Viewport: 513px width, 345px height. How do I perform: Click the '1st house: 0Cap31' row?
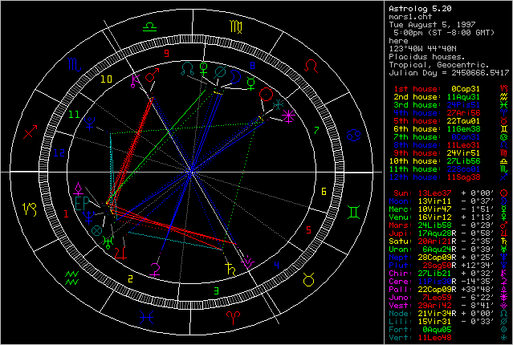point(451,88)
